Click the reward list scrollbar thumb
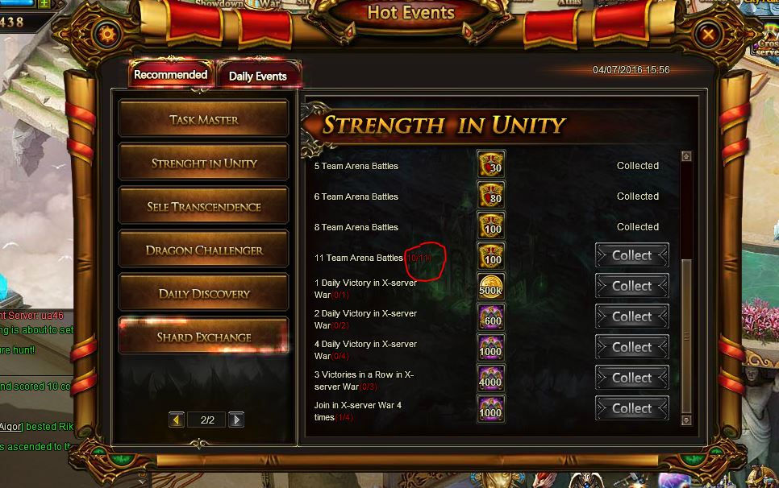The image size is (779, 488). 686,337
